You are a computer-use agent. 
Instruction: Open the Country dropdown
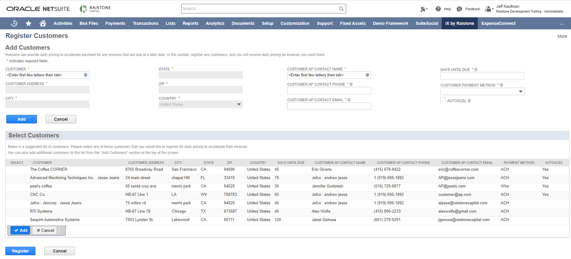tap(239, 104)
